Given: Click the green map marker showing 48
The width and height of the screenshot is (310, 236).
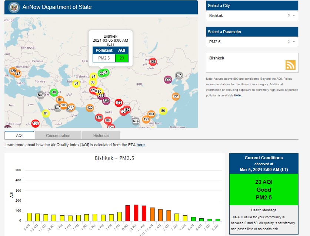Looking at the screenshot, I should (x=54, y=92).
